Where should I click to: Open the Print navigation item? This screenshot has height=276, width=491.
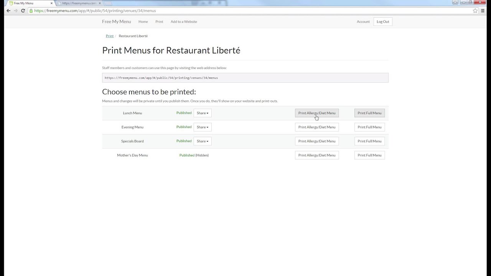point(159,21)
